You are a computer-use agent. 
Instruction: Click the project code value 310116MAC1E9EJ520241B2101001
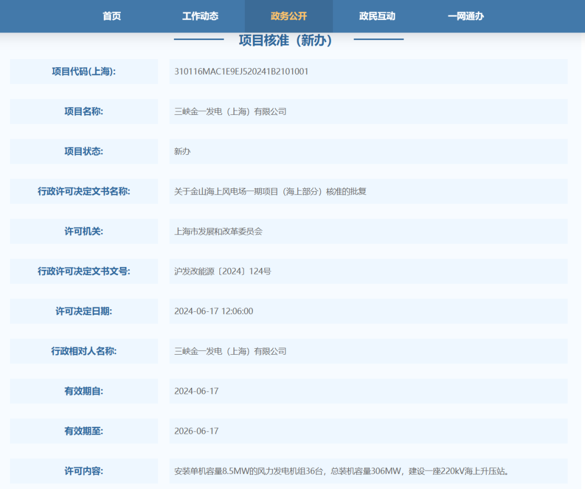pyautogui.click(x=241, y=71)
